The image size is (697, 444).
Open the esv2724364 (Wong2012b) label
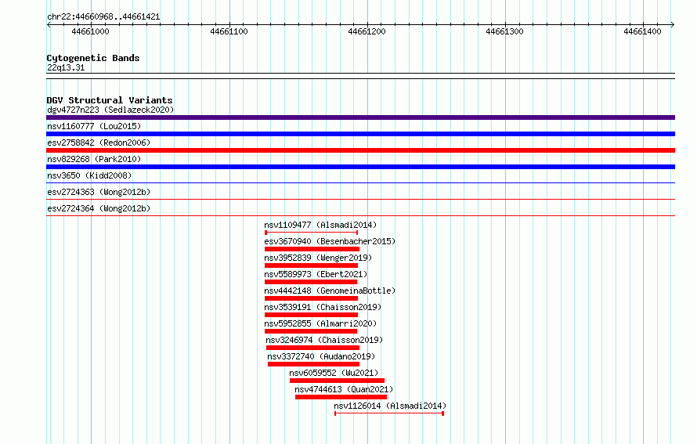pos(99,208)
